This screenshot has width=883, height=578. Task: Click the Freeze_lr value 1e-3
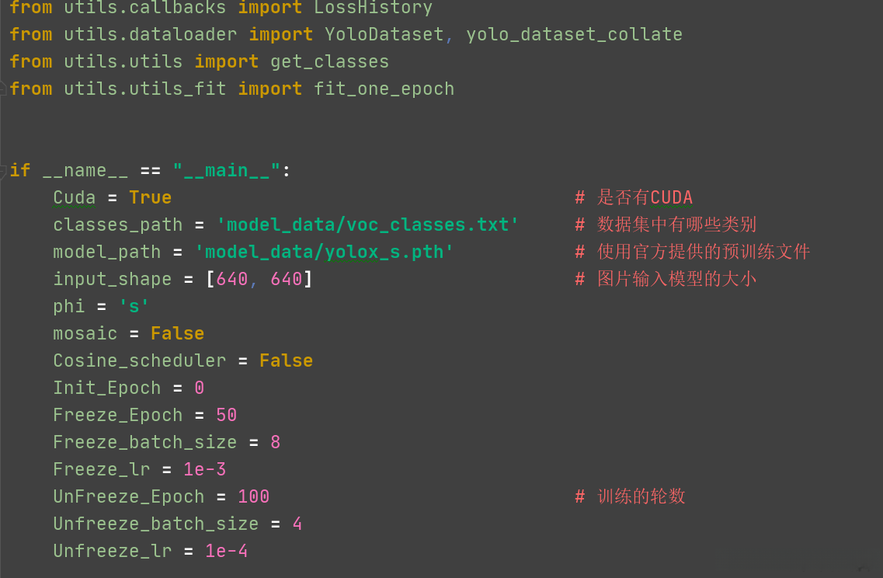point(204,469)
